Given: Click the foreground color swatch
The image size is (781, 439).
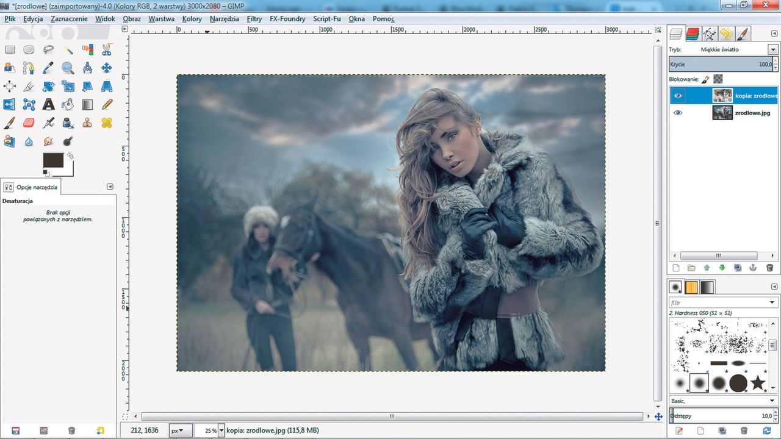Looking at the screenshot, I should coord(53,160).
